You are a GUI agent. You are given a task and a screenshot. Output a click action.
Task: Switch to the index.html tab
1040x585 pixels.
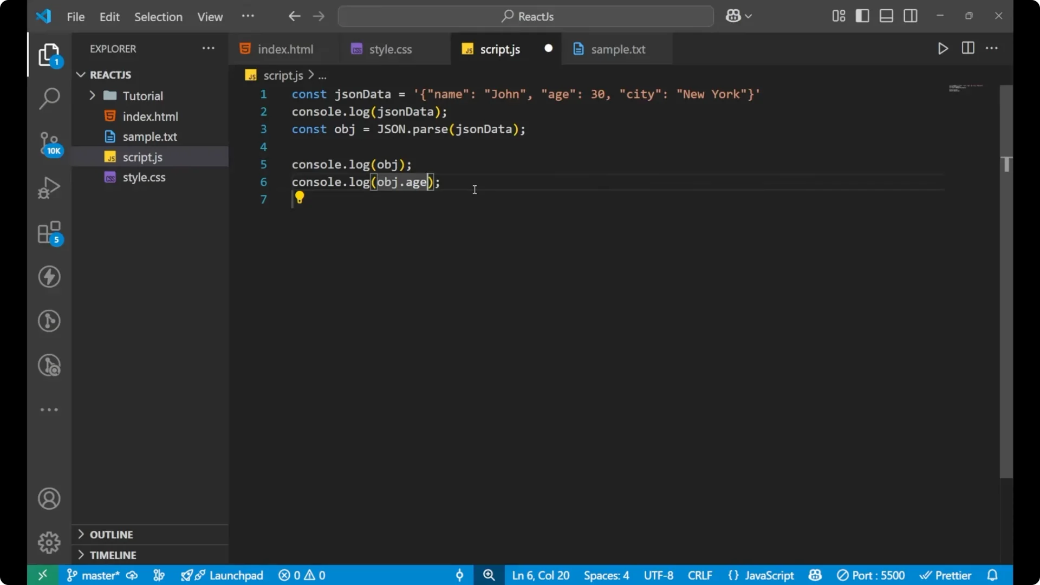[285, 49]
